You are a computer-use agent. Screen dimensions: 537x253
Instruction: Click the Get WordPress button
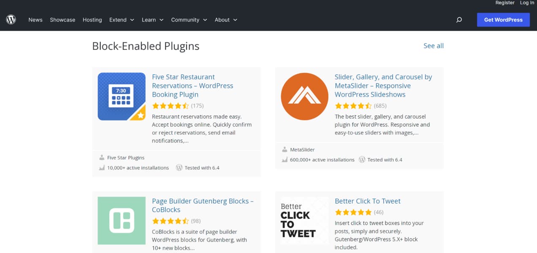[503, 19]
